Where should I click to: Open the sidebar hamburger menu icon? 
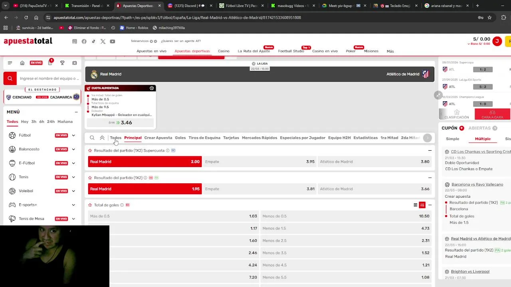click(10, 63)
